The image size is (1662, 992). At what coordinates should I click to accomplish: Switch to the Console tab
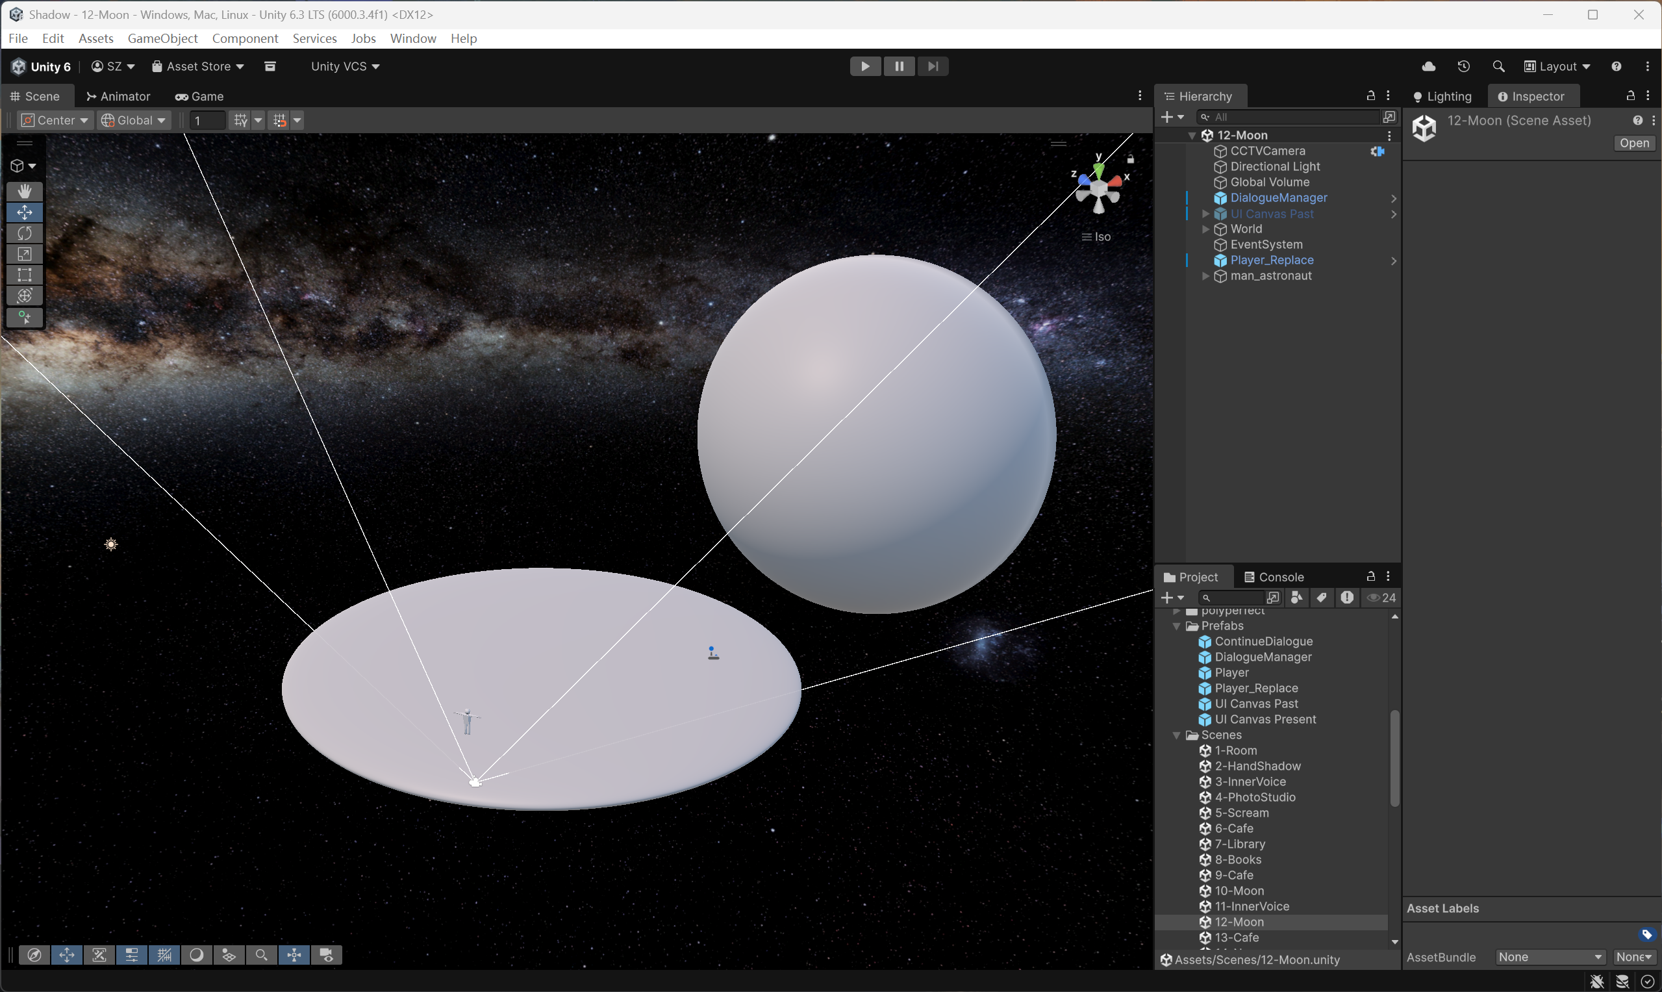click(x=1274, y=576)
